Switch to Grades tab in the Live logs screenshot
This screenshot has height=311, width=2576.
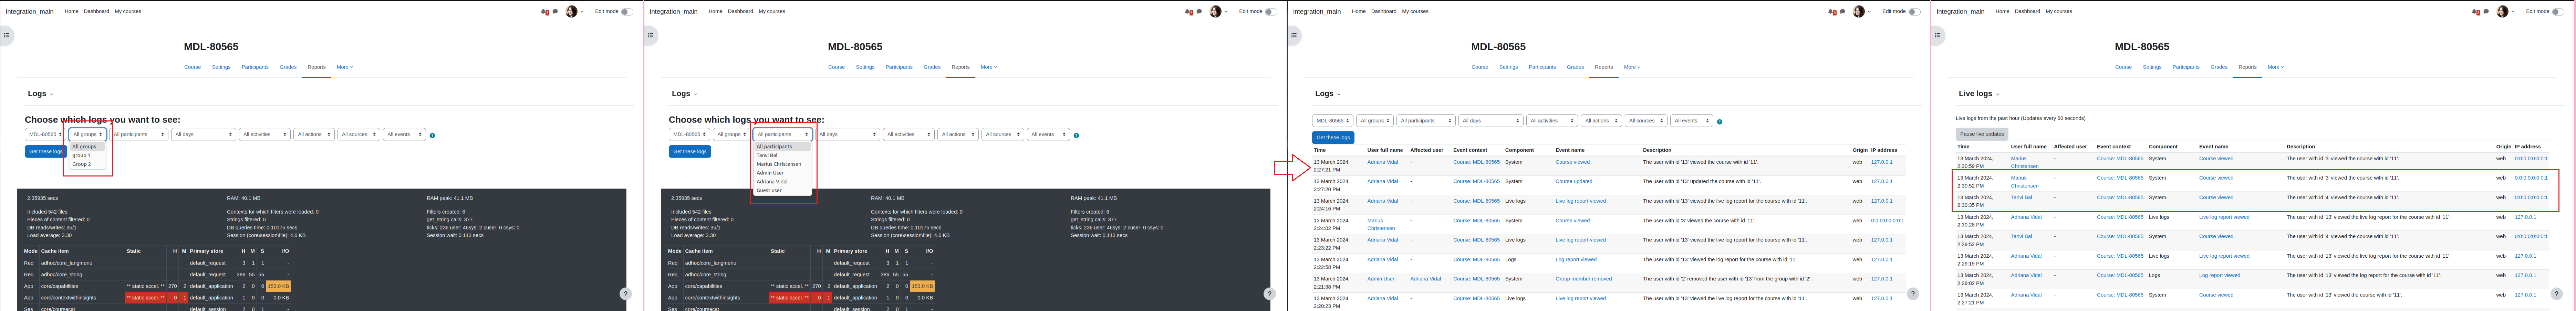[x=2219, y=67]
